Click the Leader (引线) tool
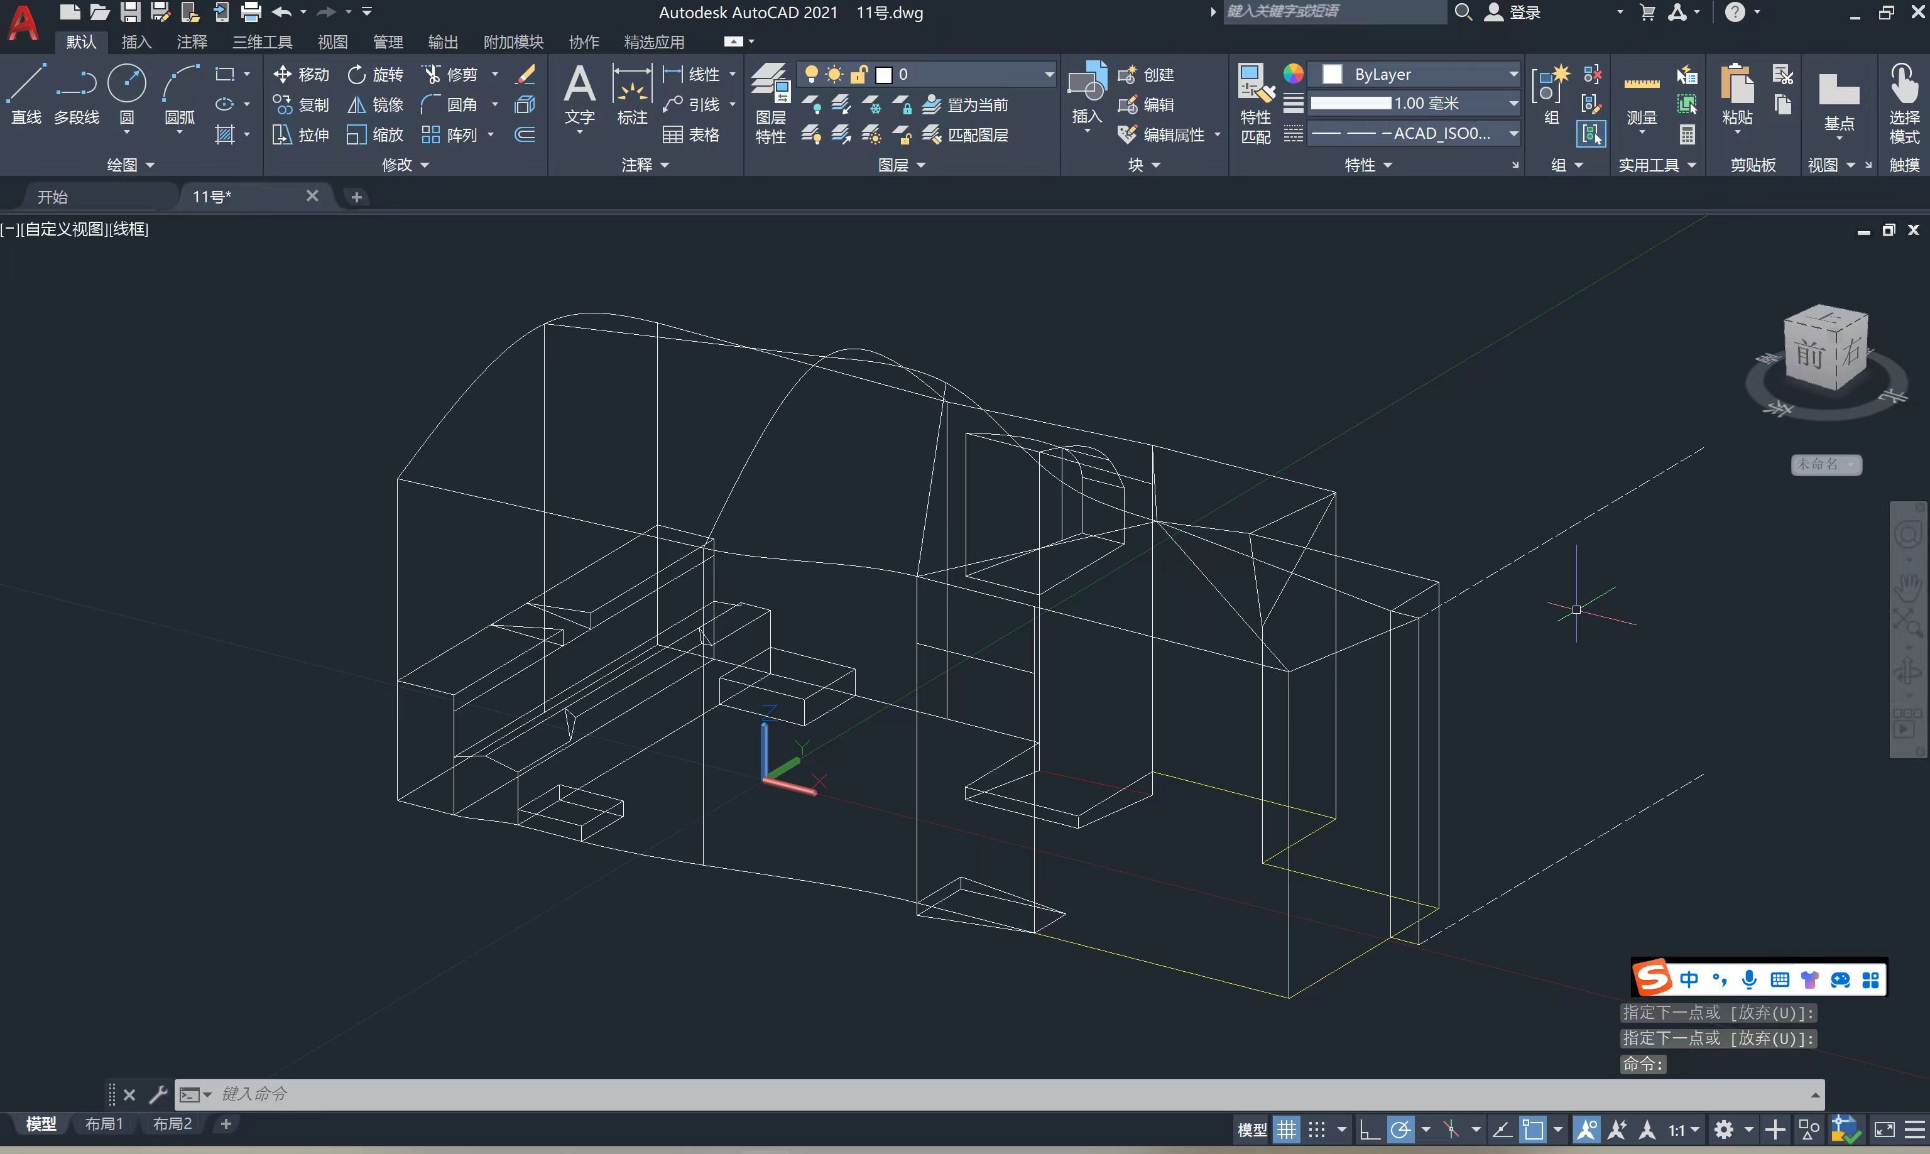Image resolution: width=1930 pixels, height=1154 pixels. pos(691,105)
